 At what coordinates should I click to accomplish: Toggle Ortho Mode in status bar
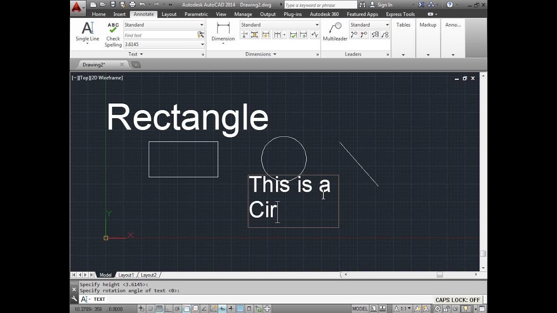[x=168, y=309]
